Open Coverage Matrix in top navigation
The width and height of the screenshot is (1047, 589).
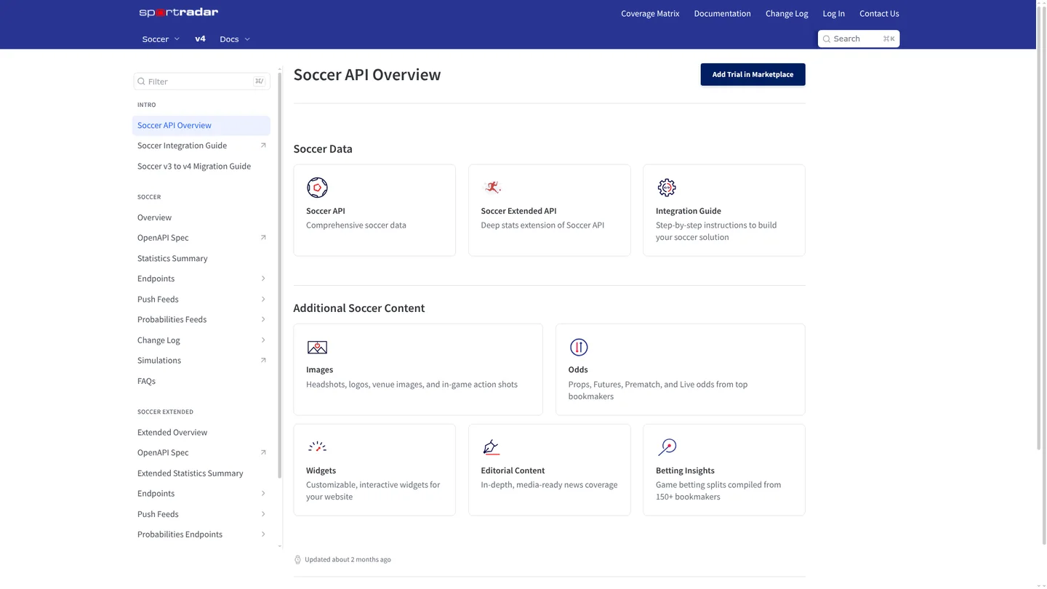point(650,13)
